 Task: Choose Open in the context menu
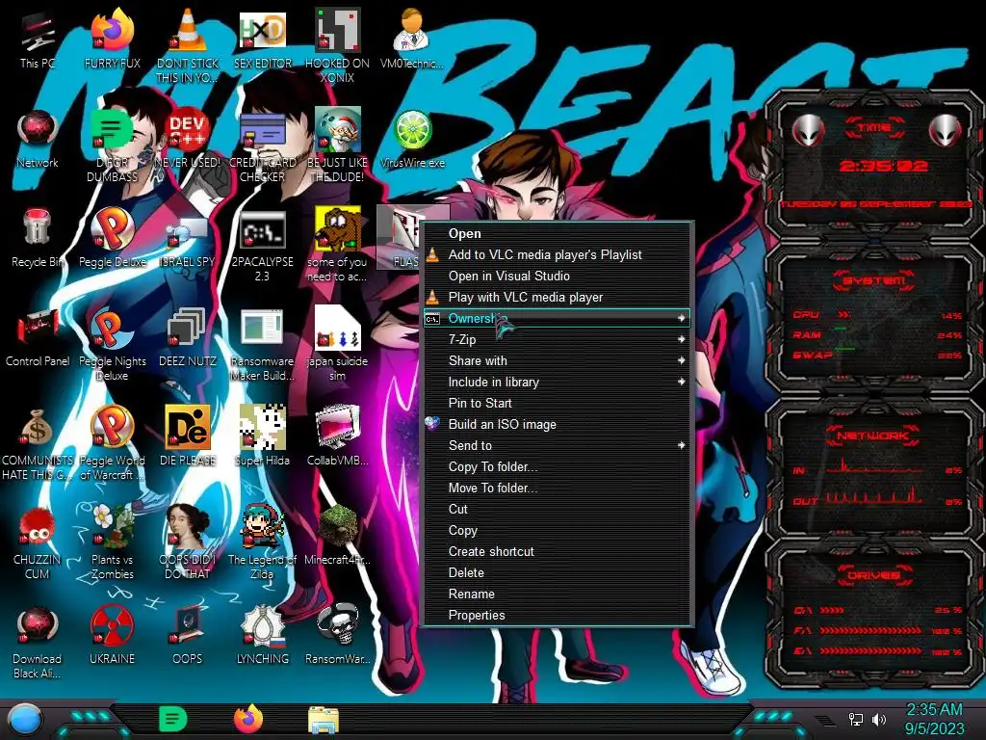click(558, 233)
